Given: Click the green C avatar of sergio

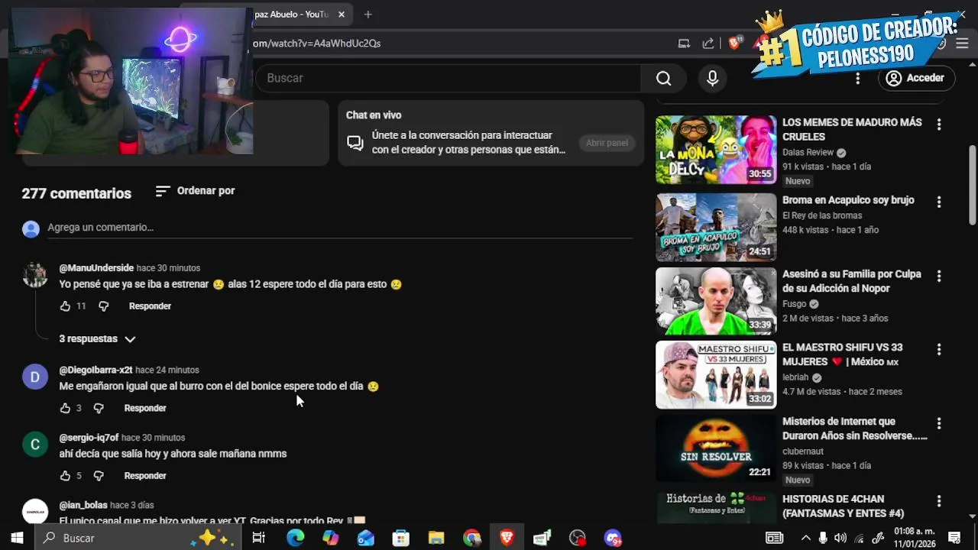Looking at the screenshot, I should coord(34,445).
